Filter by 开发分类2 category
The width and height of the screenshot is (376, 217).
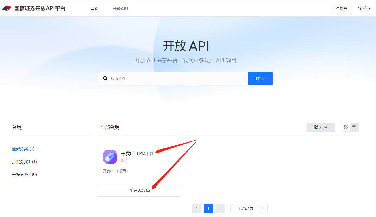tap(24, 175)
